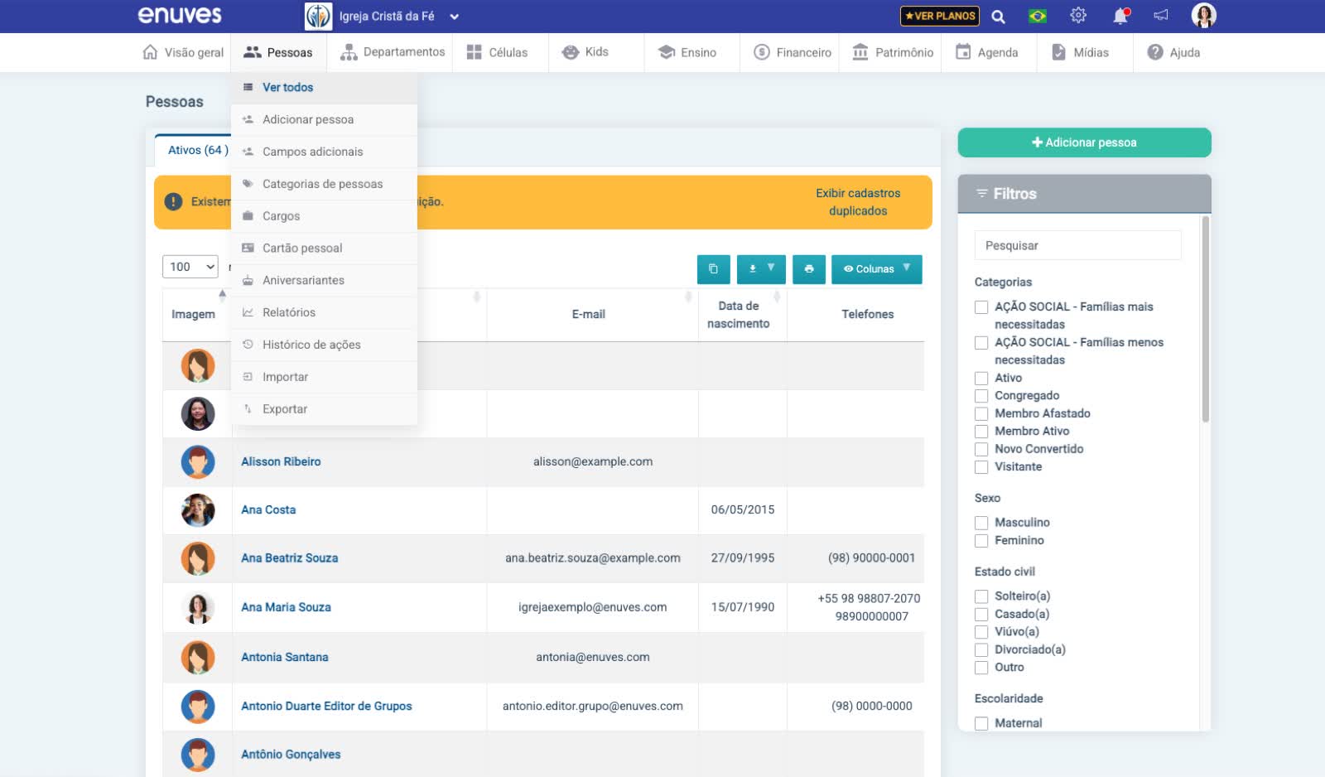Select Adicionar pessoa in Pessoas menu

[x=324, y=119]
